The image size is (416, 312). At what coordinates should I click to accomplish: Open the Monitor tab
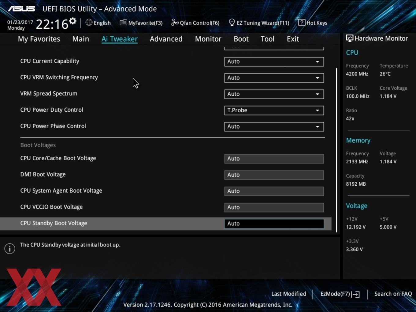tap(208, 39)
